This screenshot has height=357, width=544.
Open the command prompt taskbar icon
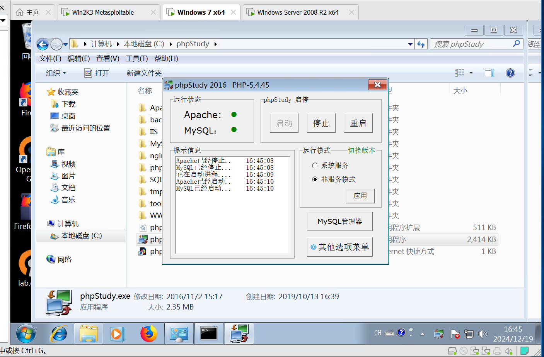coord(209,333)
